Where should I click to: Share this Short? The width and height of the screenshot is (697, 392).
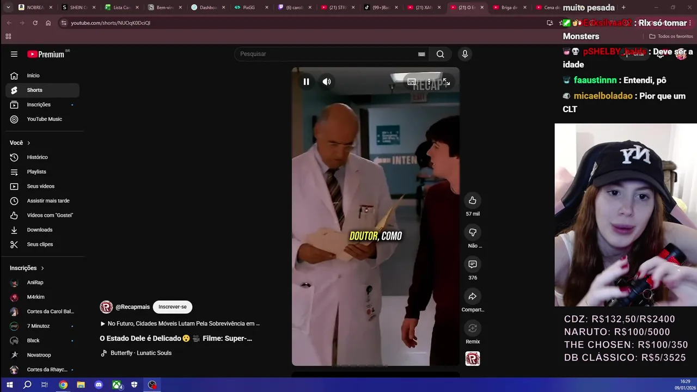[473, 296]
